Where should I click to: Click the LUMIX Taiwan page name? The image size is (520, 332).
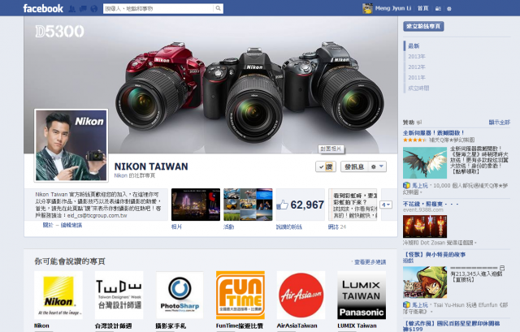[357, 326]
